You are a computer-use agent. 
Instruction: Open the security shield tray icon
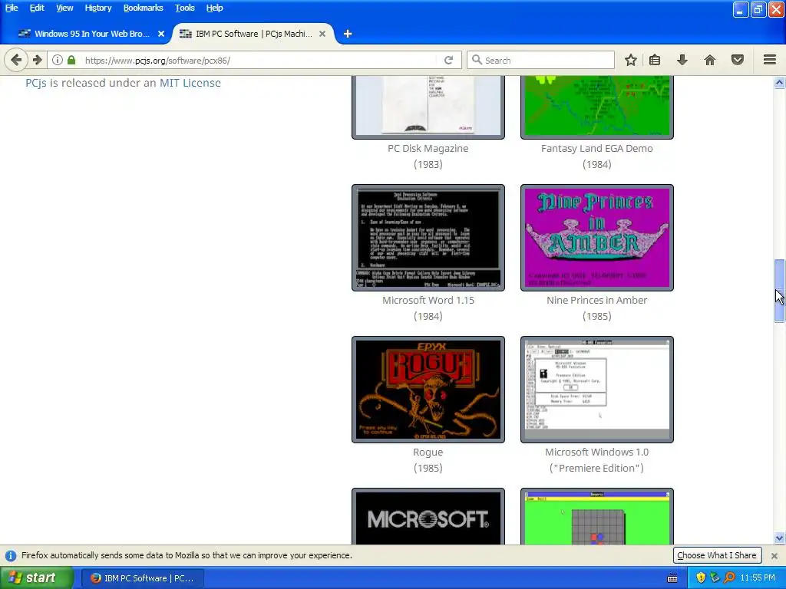pos(701,578)
